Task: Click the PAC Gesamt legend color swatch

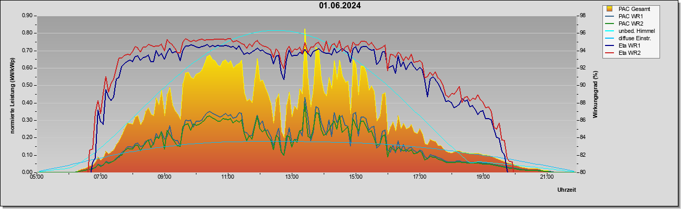Action: 610,9
